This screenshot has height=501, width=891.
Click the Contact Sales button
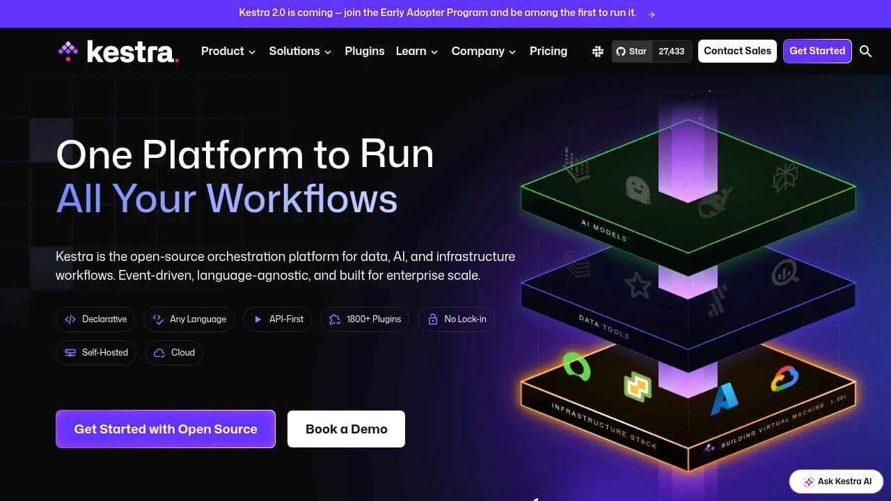pos(737,51)
